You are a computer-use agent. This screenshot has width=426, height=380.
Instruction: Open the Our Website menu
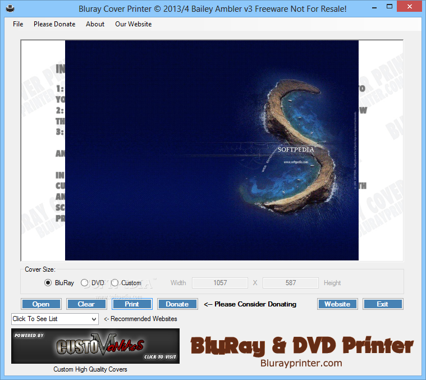pos(133,24)
